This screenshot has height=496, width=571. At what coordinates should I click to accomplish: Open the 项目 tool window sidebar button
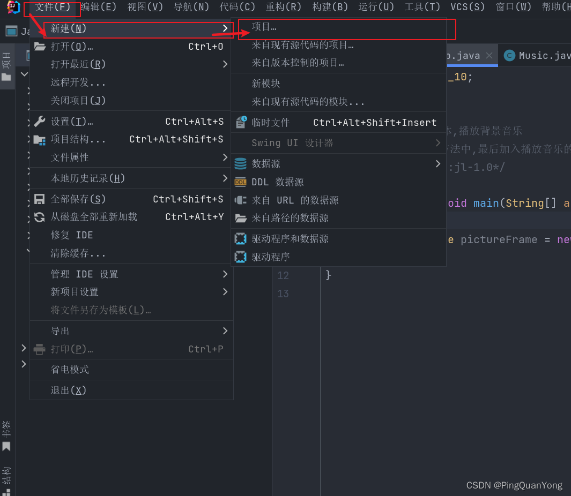(6, 66)
